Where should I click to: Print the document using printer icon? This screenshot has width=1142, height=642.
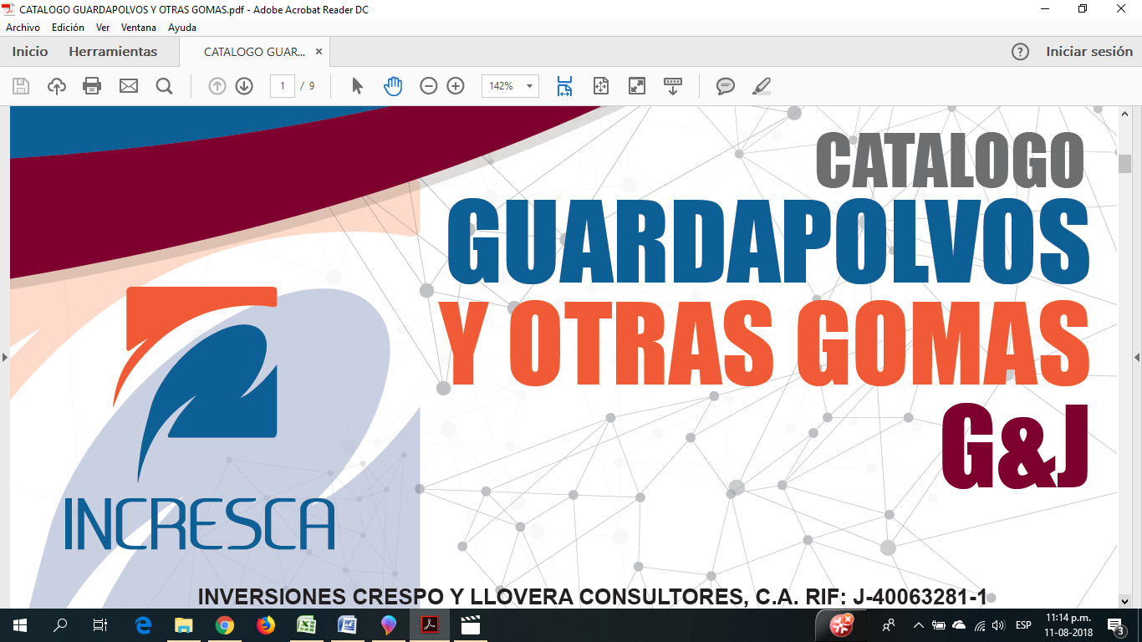click(92, 85)
